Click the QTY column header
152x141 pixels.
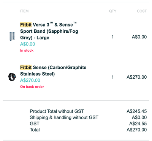coord(112,11)
